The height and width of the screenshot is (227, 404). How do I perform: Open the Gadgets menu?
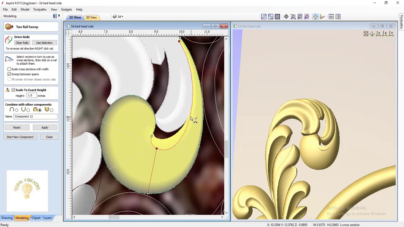coord(67,9)
